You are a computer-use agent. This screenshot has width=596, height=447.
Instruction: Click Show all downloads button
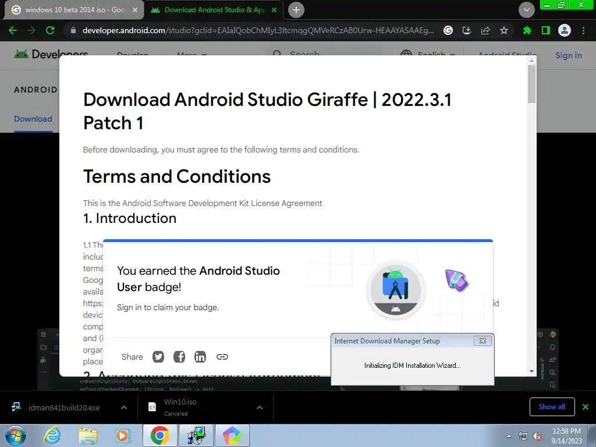552,407
